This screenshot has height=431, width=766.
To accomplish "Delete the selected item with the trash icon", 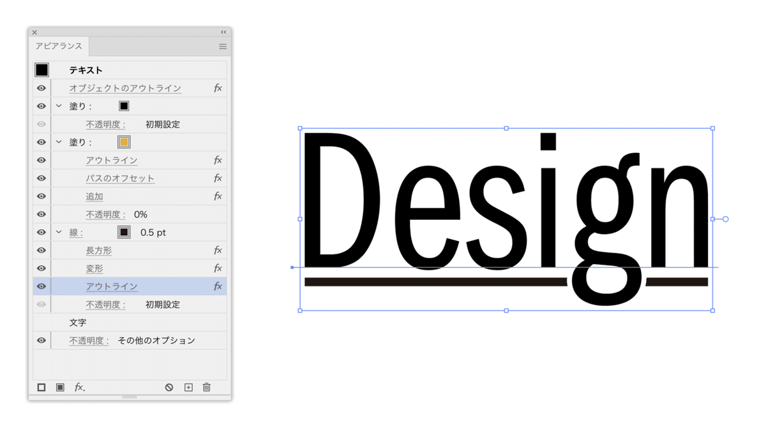I will click(207, 387).
